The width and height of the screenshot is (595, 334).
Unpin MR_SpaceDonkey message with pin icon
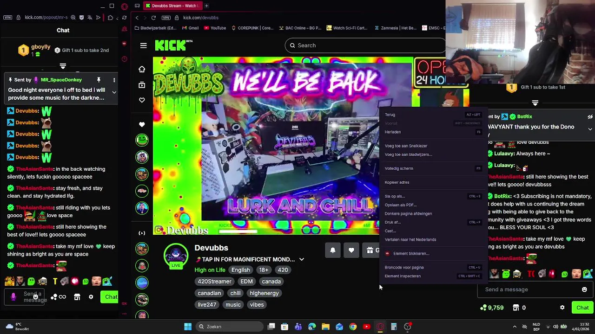[x=99, y=80]
